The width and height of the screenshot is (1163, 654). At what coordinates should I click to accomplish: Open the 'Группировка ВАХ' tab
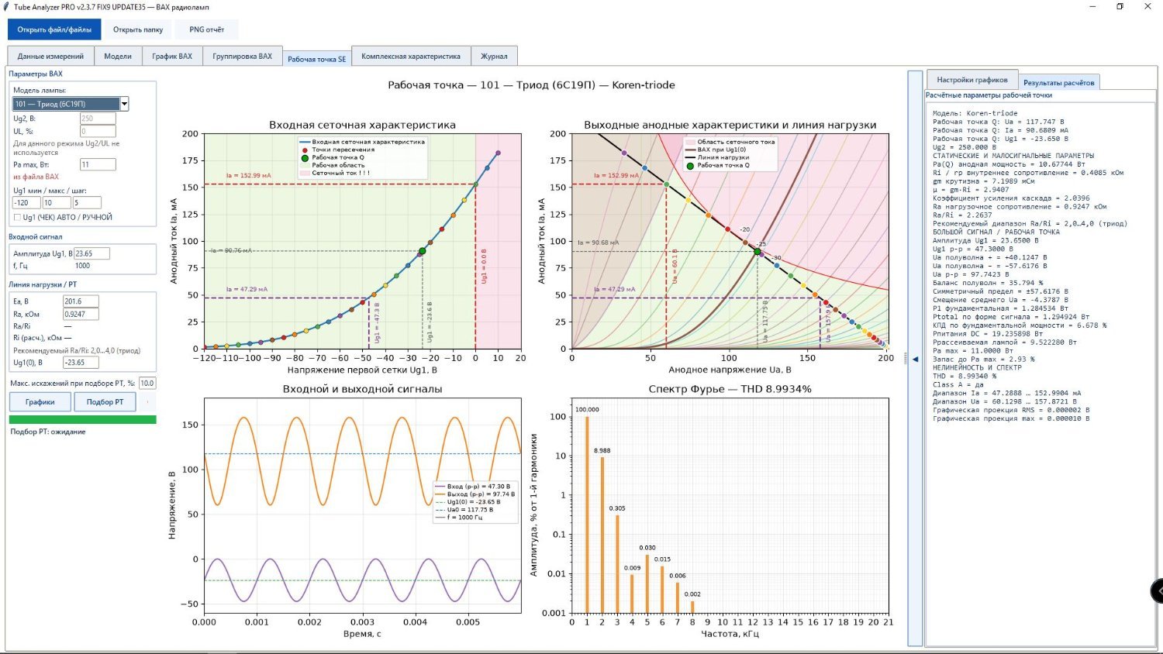click(243, 56)
